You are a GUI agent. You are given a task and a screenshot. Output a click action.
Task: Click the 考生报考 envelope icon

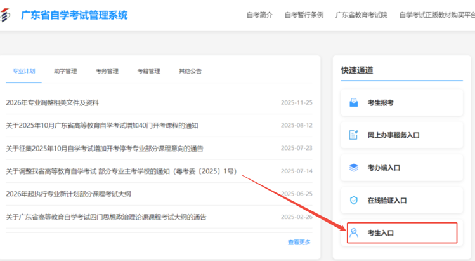point(354,102)
